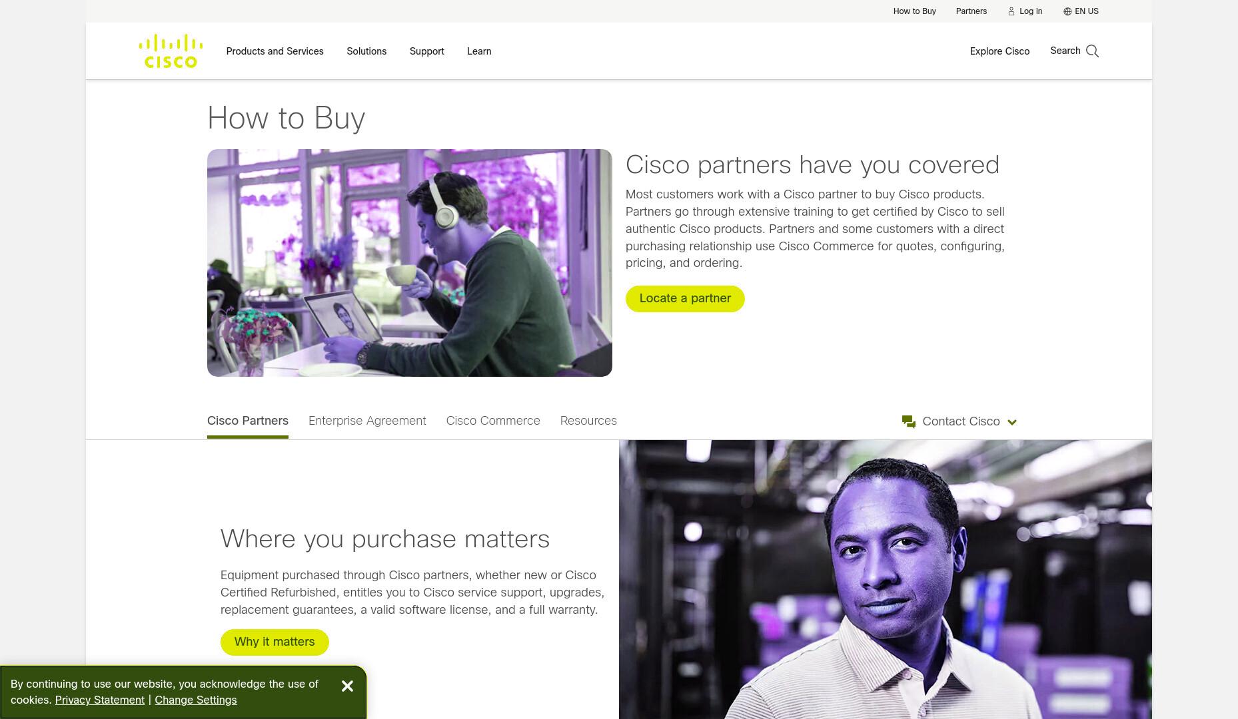Select the Resources tab
1238x719 pixels.
(x=588, y=421)
